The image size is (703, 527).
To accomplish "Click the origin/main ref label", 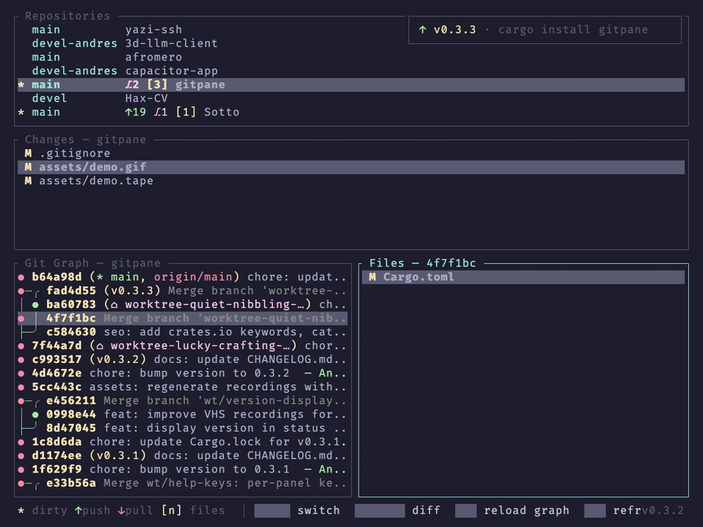I will coord(193,277).
